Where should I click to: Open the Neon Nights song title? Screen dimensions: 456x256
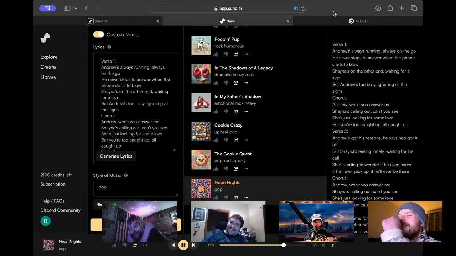pyautogui.click(x=227, y=182)
